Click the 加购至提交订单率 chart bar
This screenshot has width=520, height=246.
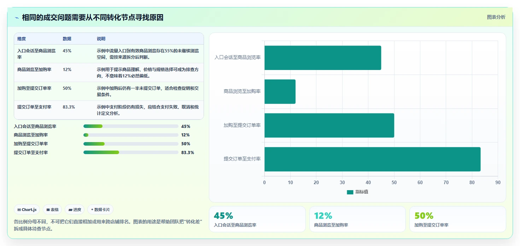[x=329, y=125]
